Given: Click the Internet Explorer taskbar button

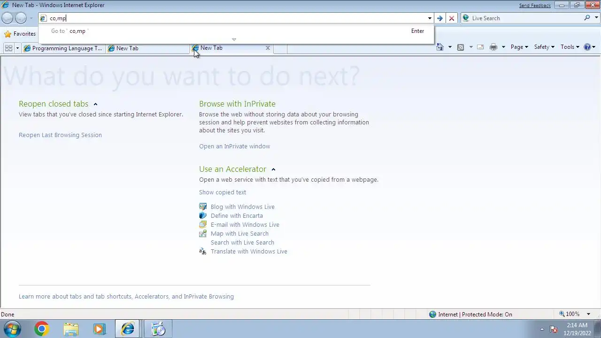Looking at the screenshot, I should 127,329.
